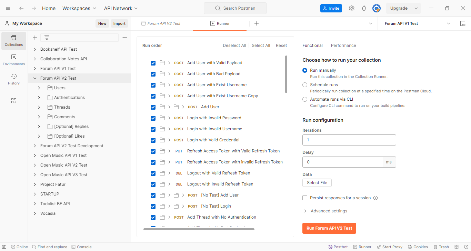Open the API Network dropdown
Viewport: 471px width, 251px height.
pyautogui.click(x=121, y=8)
